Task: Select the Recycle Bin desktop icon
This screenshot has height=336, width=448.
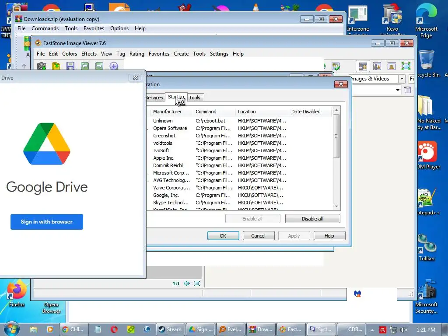Action: 427,64
